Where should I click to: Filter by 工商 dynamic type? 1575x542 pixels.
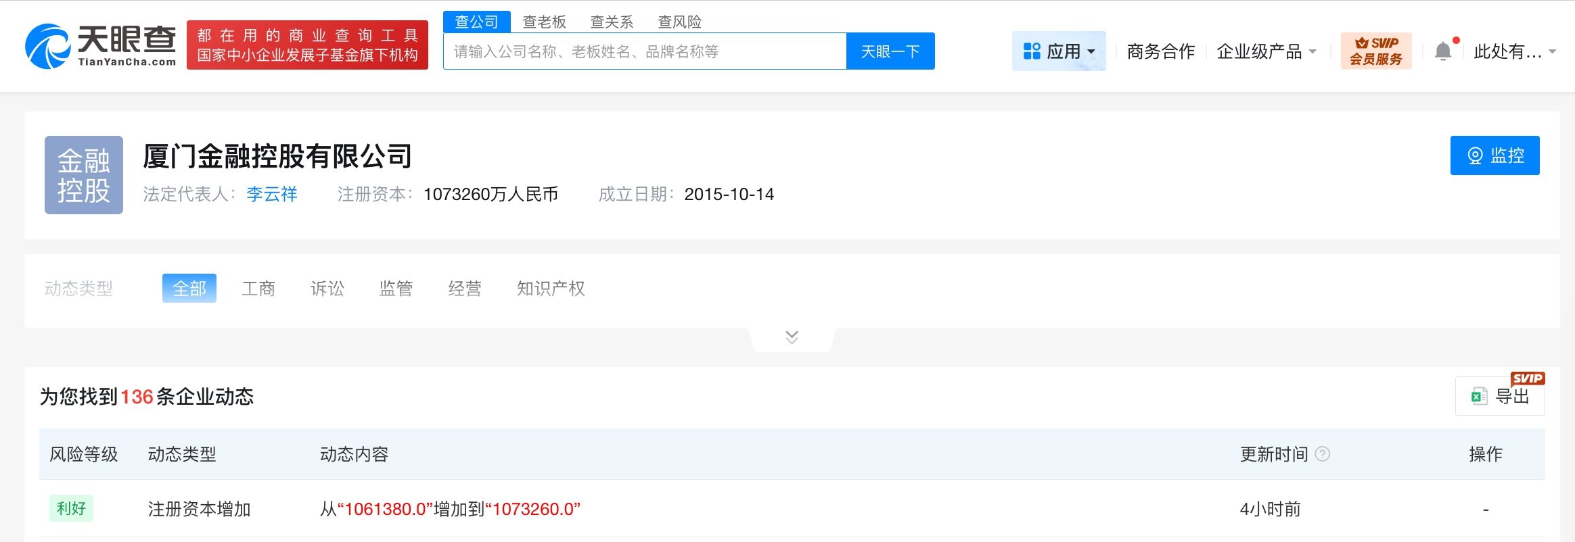[258, 289]
